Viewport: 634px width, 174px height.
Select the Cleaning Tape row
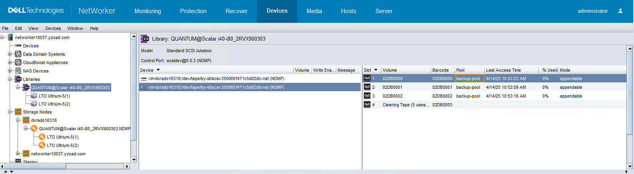[x=494, y=105]
